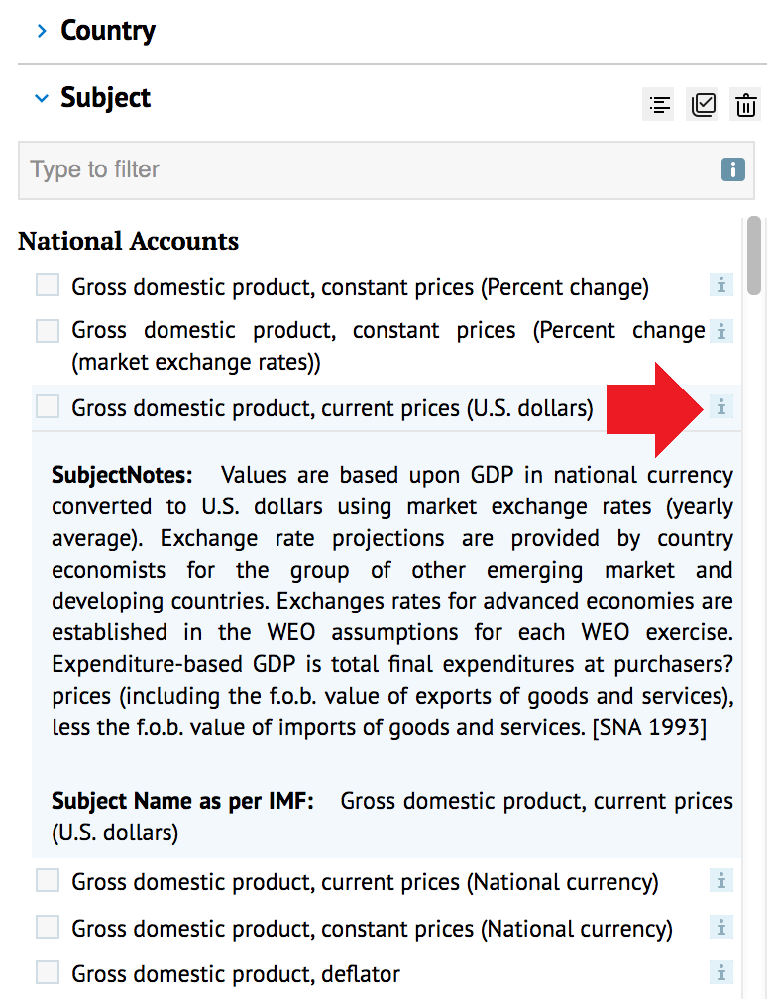Check GDP constant prices (Percent change) checkbox
The image size is (775, 999).
pos(48,284)
